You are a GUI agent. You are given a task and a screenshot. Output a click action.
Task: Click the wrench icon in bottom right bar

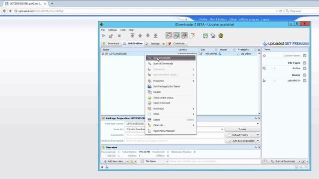click(x=304, y=161)
